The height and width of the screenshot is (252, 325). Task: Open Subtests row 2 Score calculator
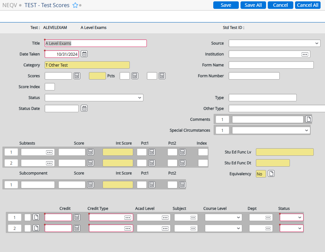tap(91, 163)
